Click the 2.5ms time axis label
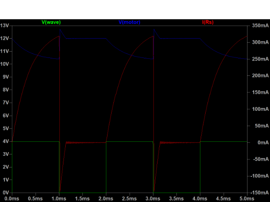Screen dimensions: 270x202 click(130, 198)
